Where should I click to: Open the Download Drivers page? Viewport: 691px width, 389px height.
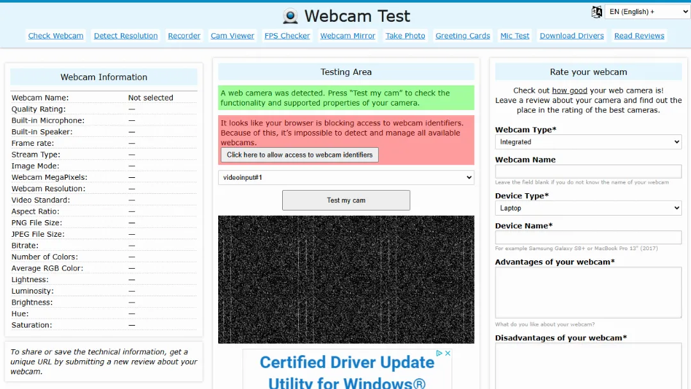[571, 35]
